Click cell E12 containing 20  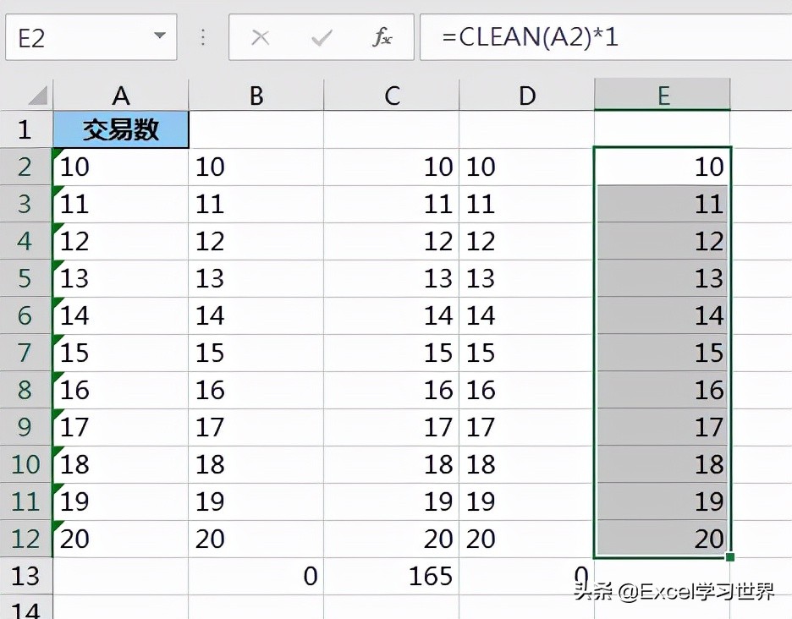pos(663,539)
